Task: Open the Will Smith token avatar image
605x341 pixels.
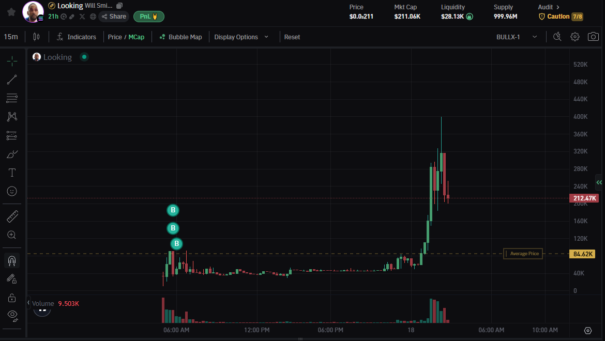Action: click(x=33, y=11)
